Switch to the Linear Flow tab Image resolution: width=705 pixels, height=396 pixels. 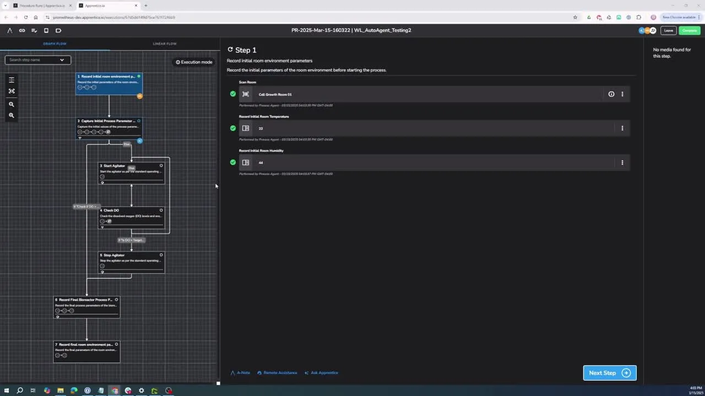[x=165, y=43]
